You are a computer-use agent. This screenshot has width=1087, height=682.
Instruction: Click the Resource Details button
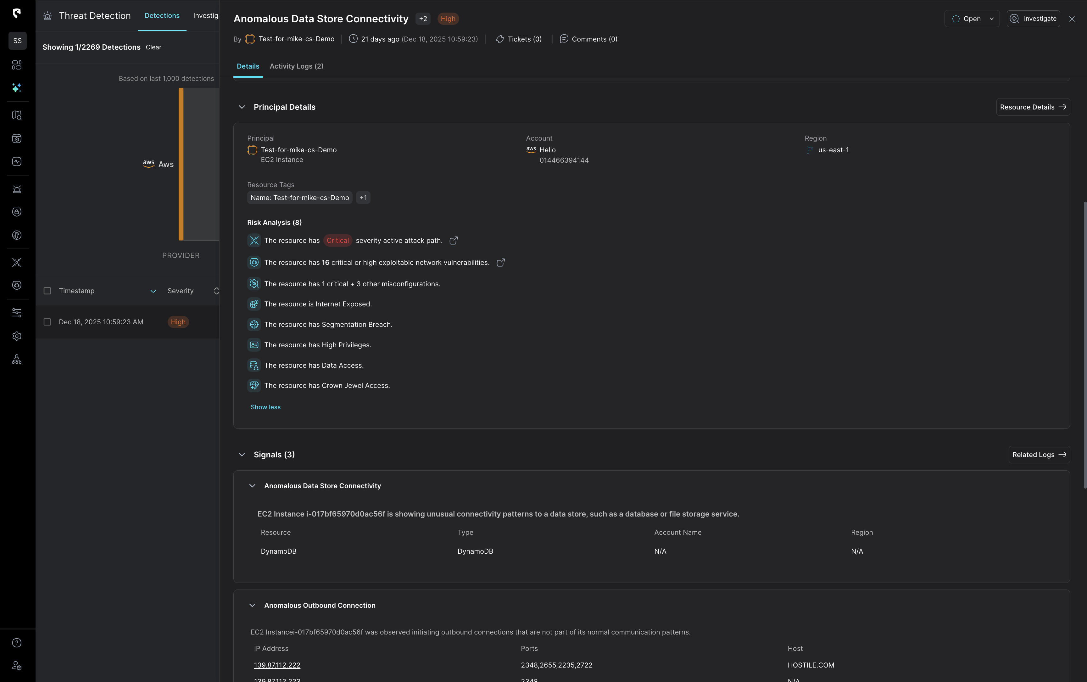coord(1033,107)
